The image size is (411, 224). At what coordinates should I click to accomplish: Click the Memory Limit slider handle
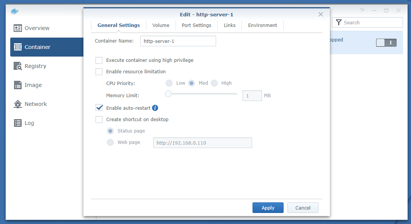168,94
